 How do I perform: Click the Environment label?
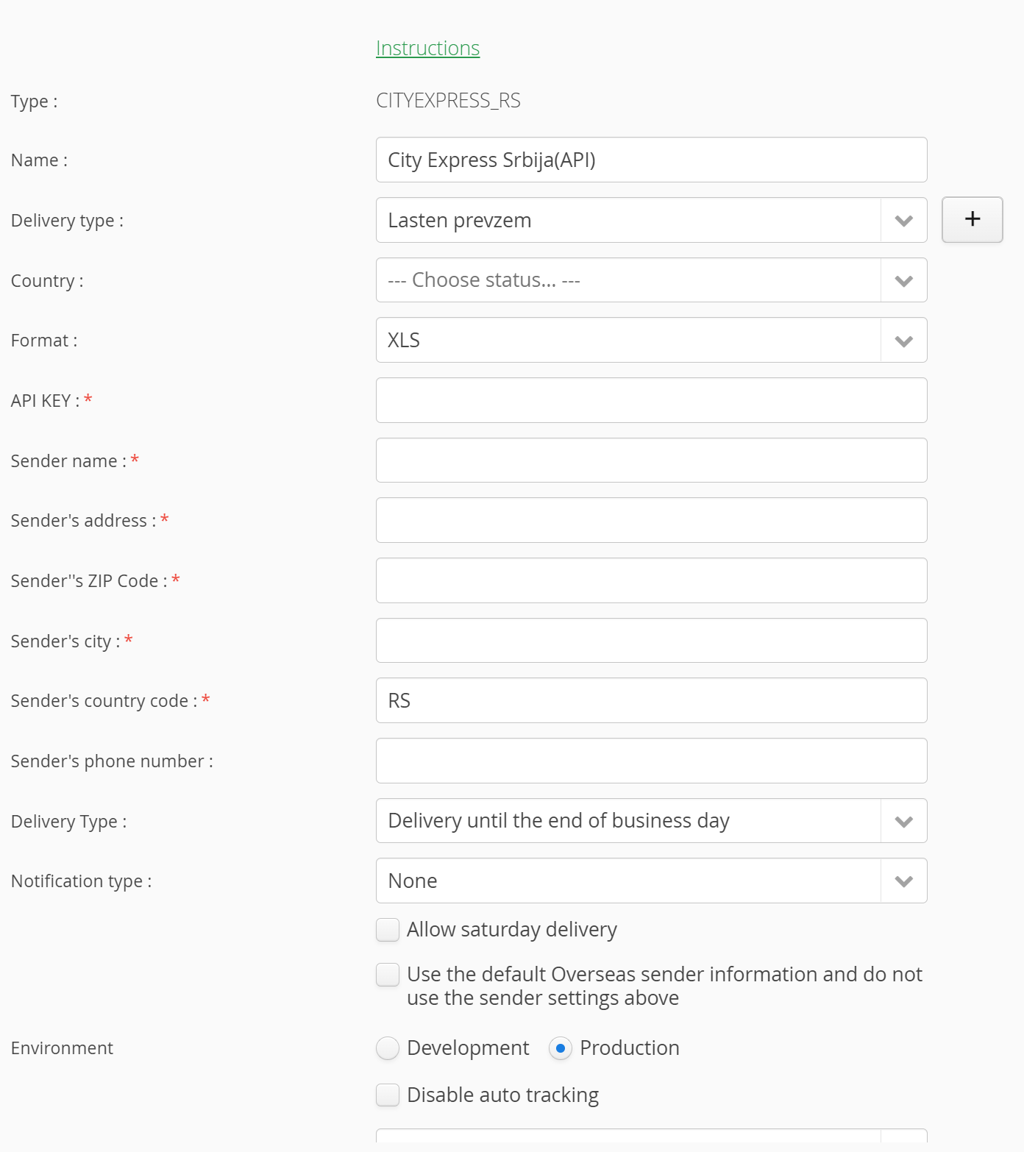62,1048
